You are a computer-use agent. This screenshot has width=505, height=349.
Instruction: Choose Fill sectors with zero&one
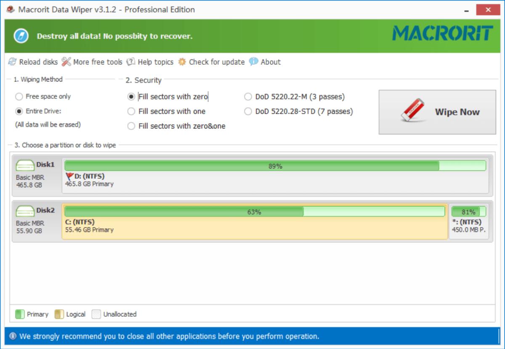pos(131,126)
